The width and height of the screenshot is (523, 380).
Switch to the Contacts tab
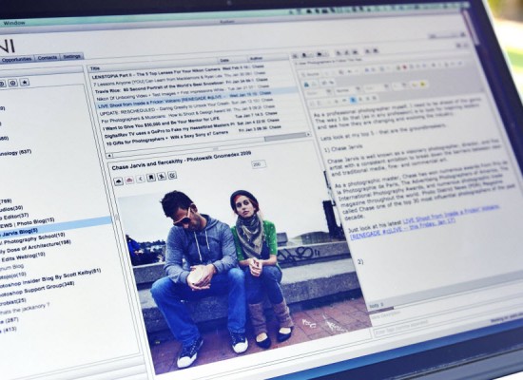pyautogui.click(x=47, y=58)
